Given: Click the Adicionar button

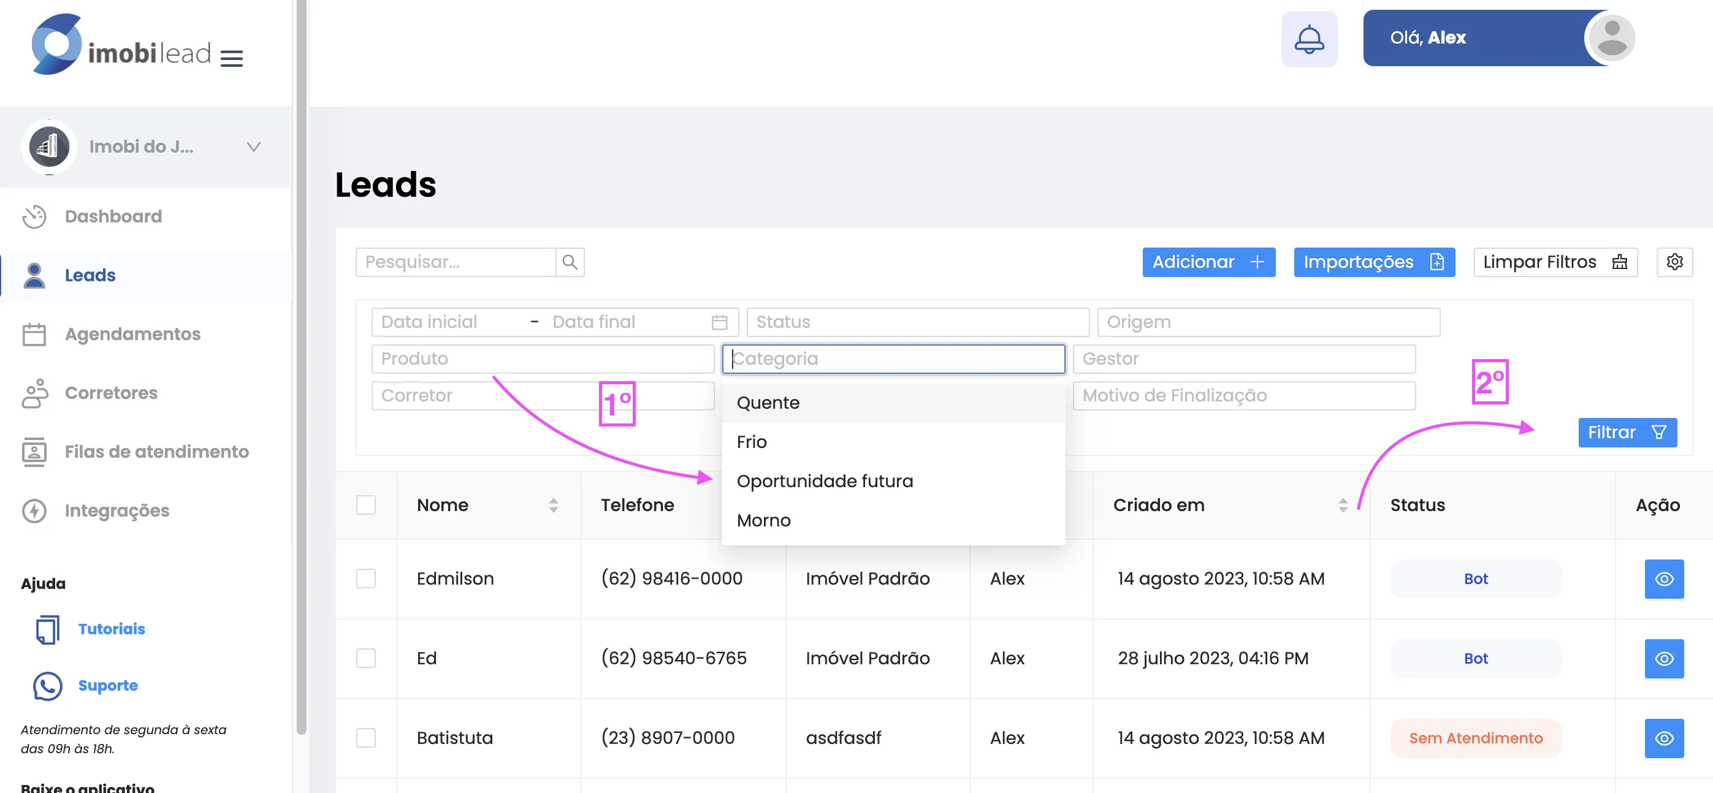Looking at the screenshot, I should pyautogui.click(x=1208, y=262).
